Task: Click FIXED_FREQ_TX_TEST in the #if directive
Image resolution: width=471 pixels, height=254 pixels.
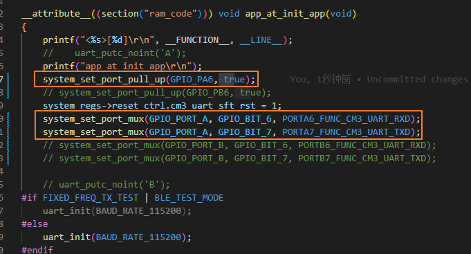Action: 91,198
